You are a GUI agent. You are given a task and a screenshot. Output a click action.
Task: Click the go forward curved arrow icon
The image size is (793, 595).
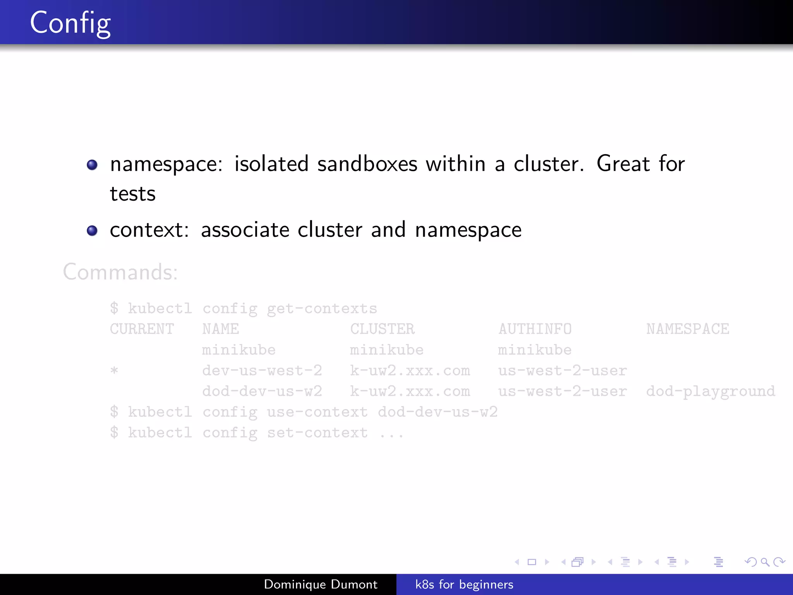point(779,562)
